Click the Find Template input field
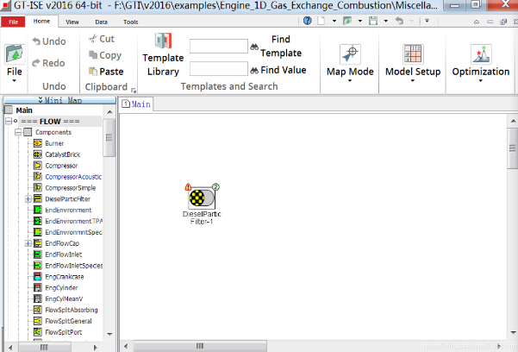Viewport: 518px width, 352px height. click(x=218, y=47)
